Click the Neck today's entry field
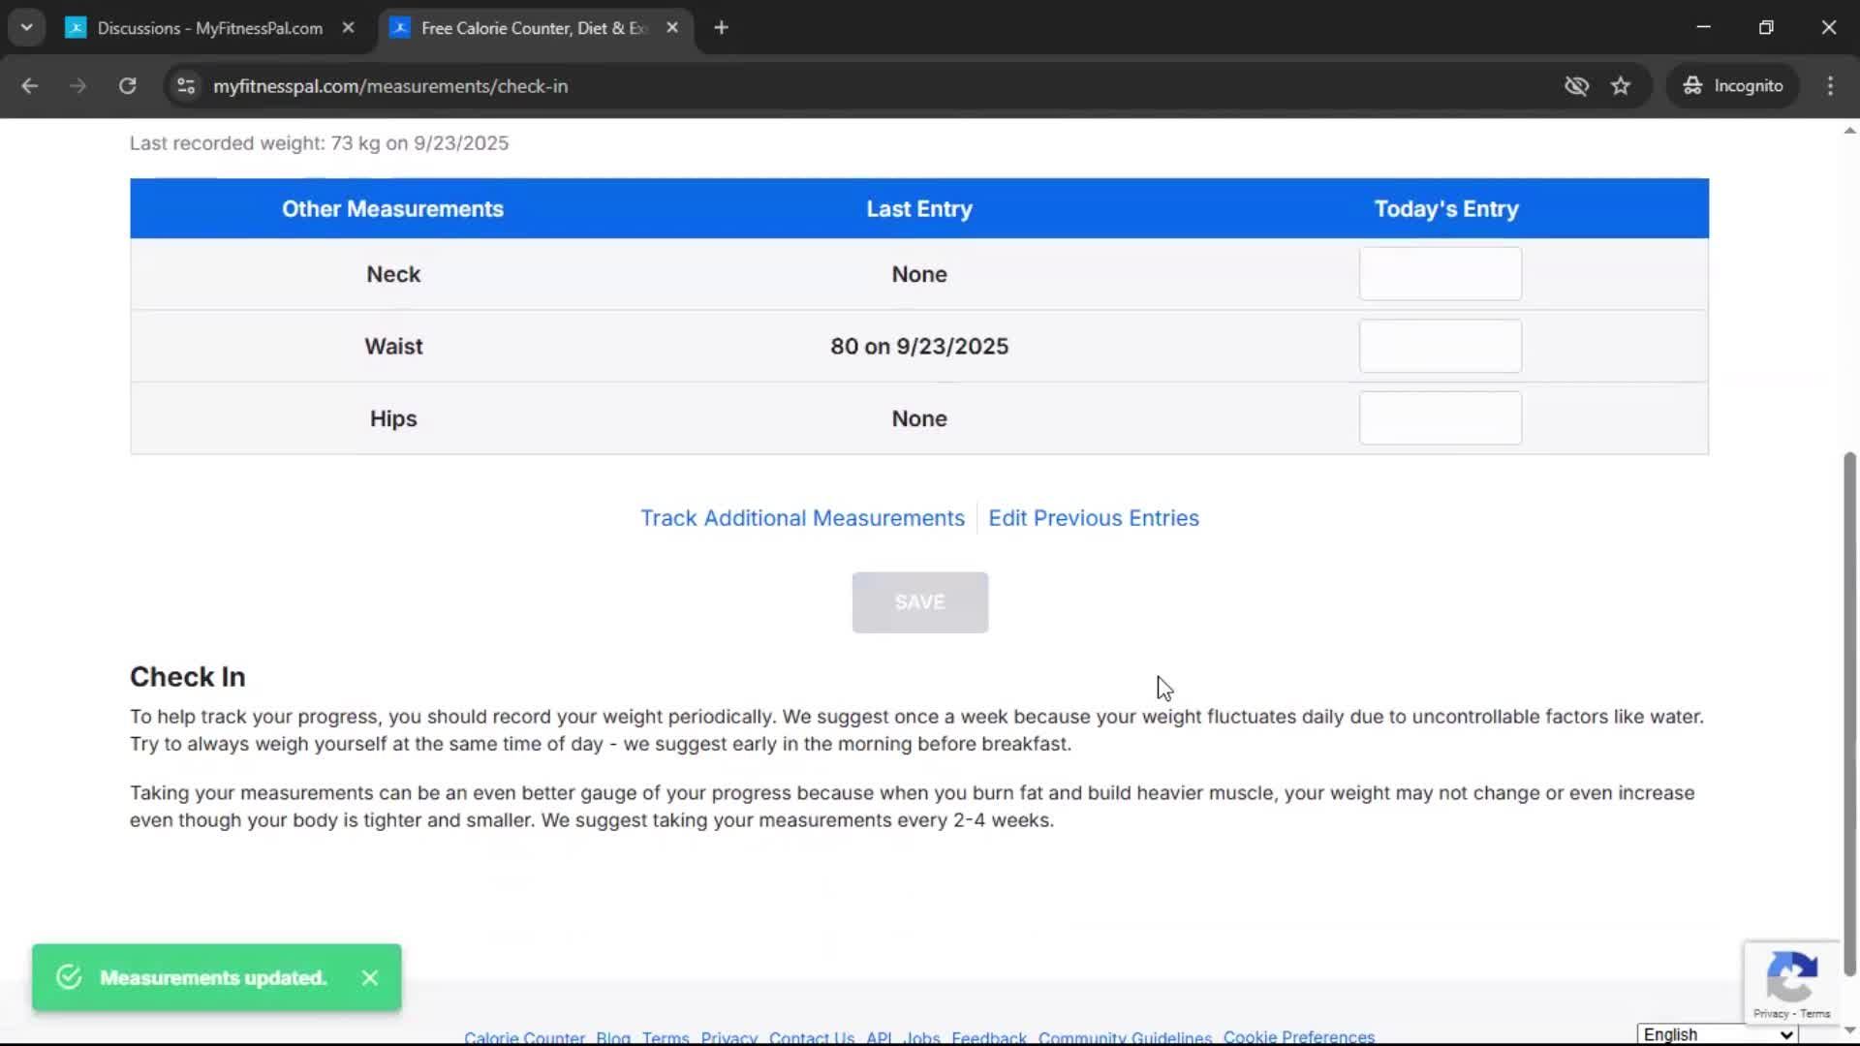1860x1046 pixels. coord(1440,274)
